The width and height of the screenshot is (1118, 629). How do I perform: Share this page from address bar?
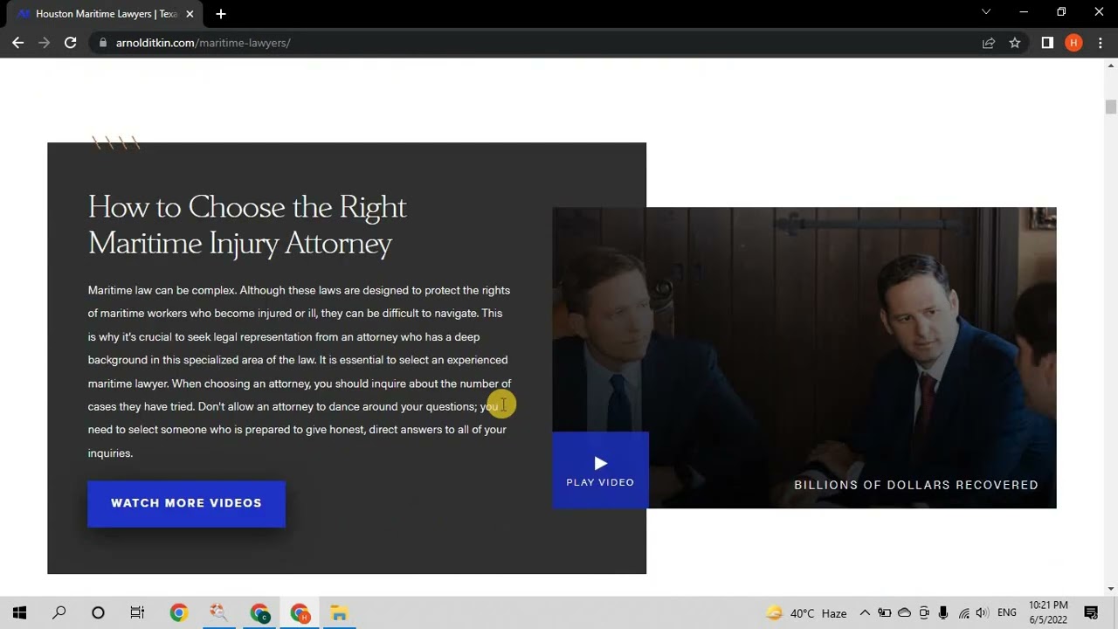989,43
